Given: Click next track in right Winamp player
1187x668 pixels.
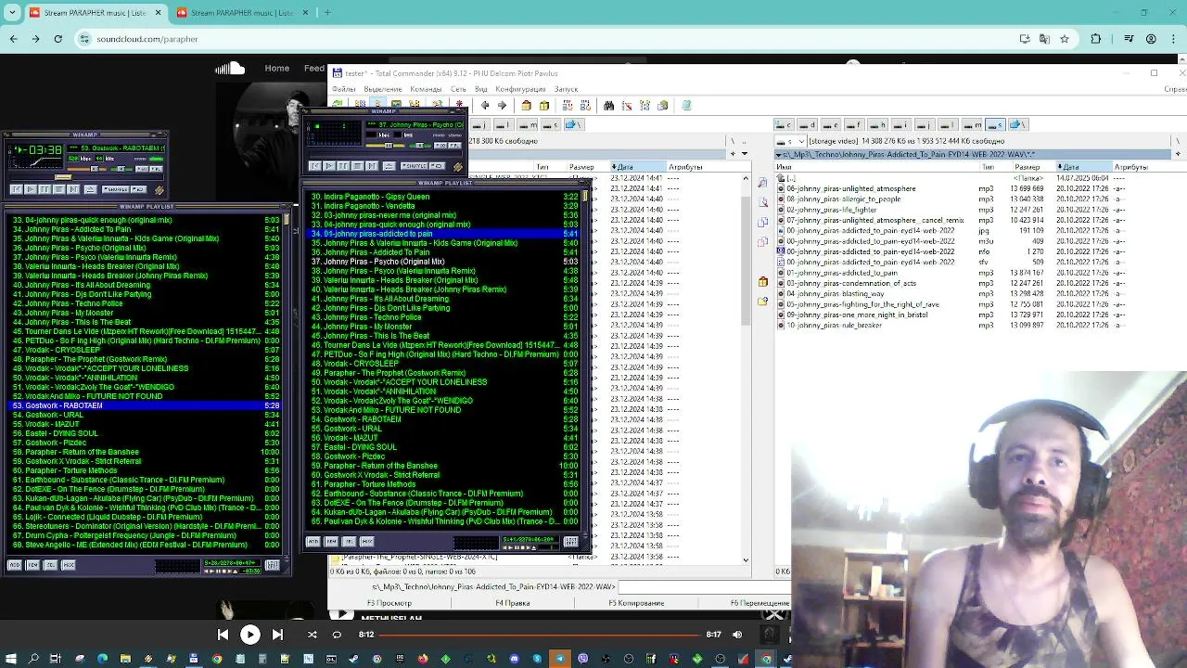Looking at the screenshot, I should [372, 166].
